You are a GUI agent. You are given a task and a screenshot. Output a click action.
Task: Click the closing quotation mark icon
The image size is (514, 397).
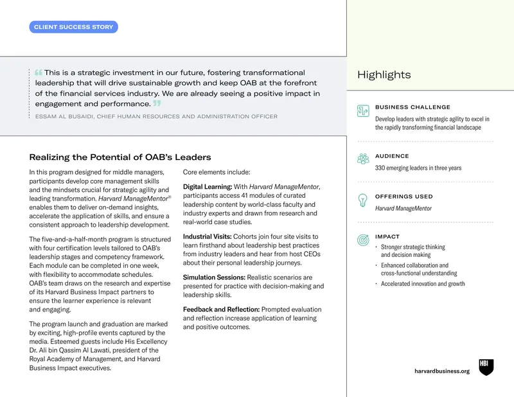click(x=157, y=103)
